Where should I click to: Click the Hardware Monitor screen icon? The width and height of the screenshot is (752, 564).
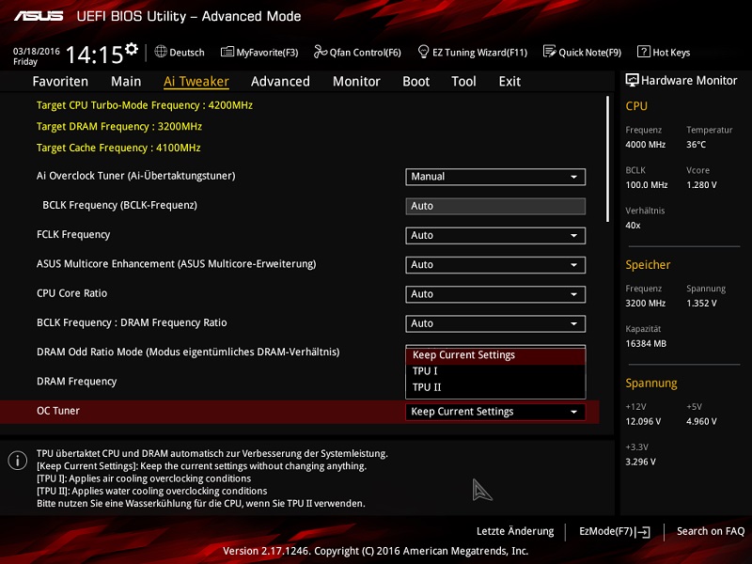click(632, 80)
